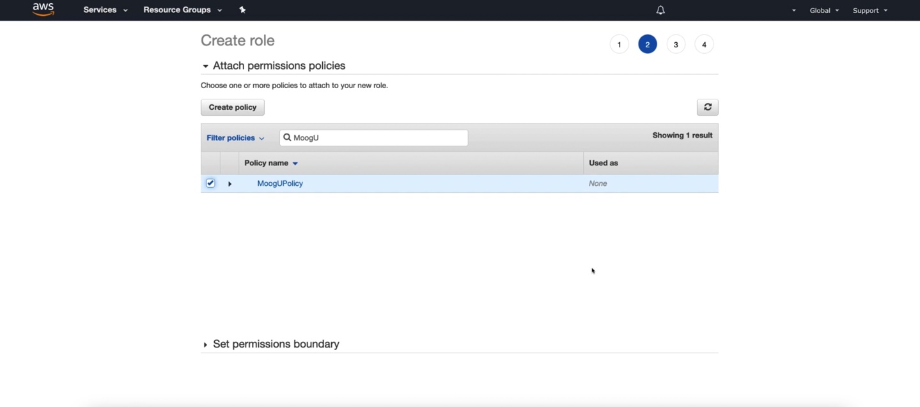Sort by Policy name column

point(271,163)
